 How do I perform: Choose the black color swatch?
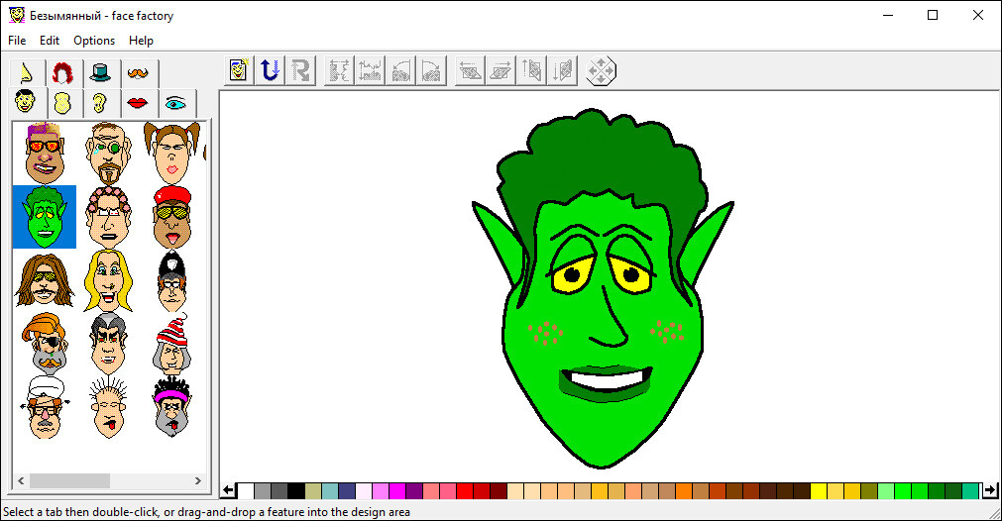click(295, 490)
